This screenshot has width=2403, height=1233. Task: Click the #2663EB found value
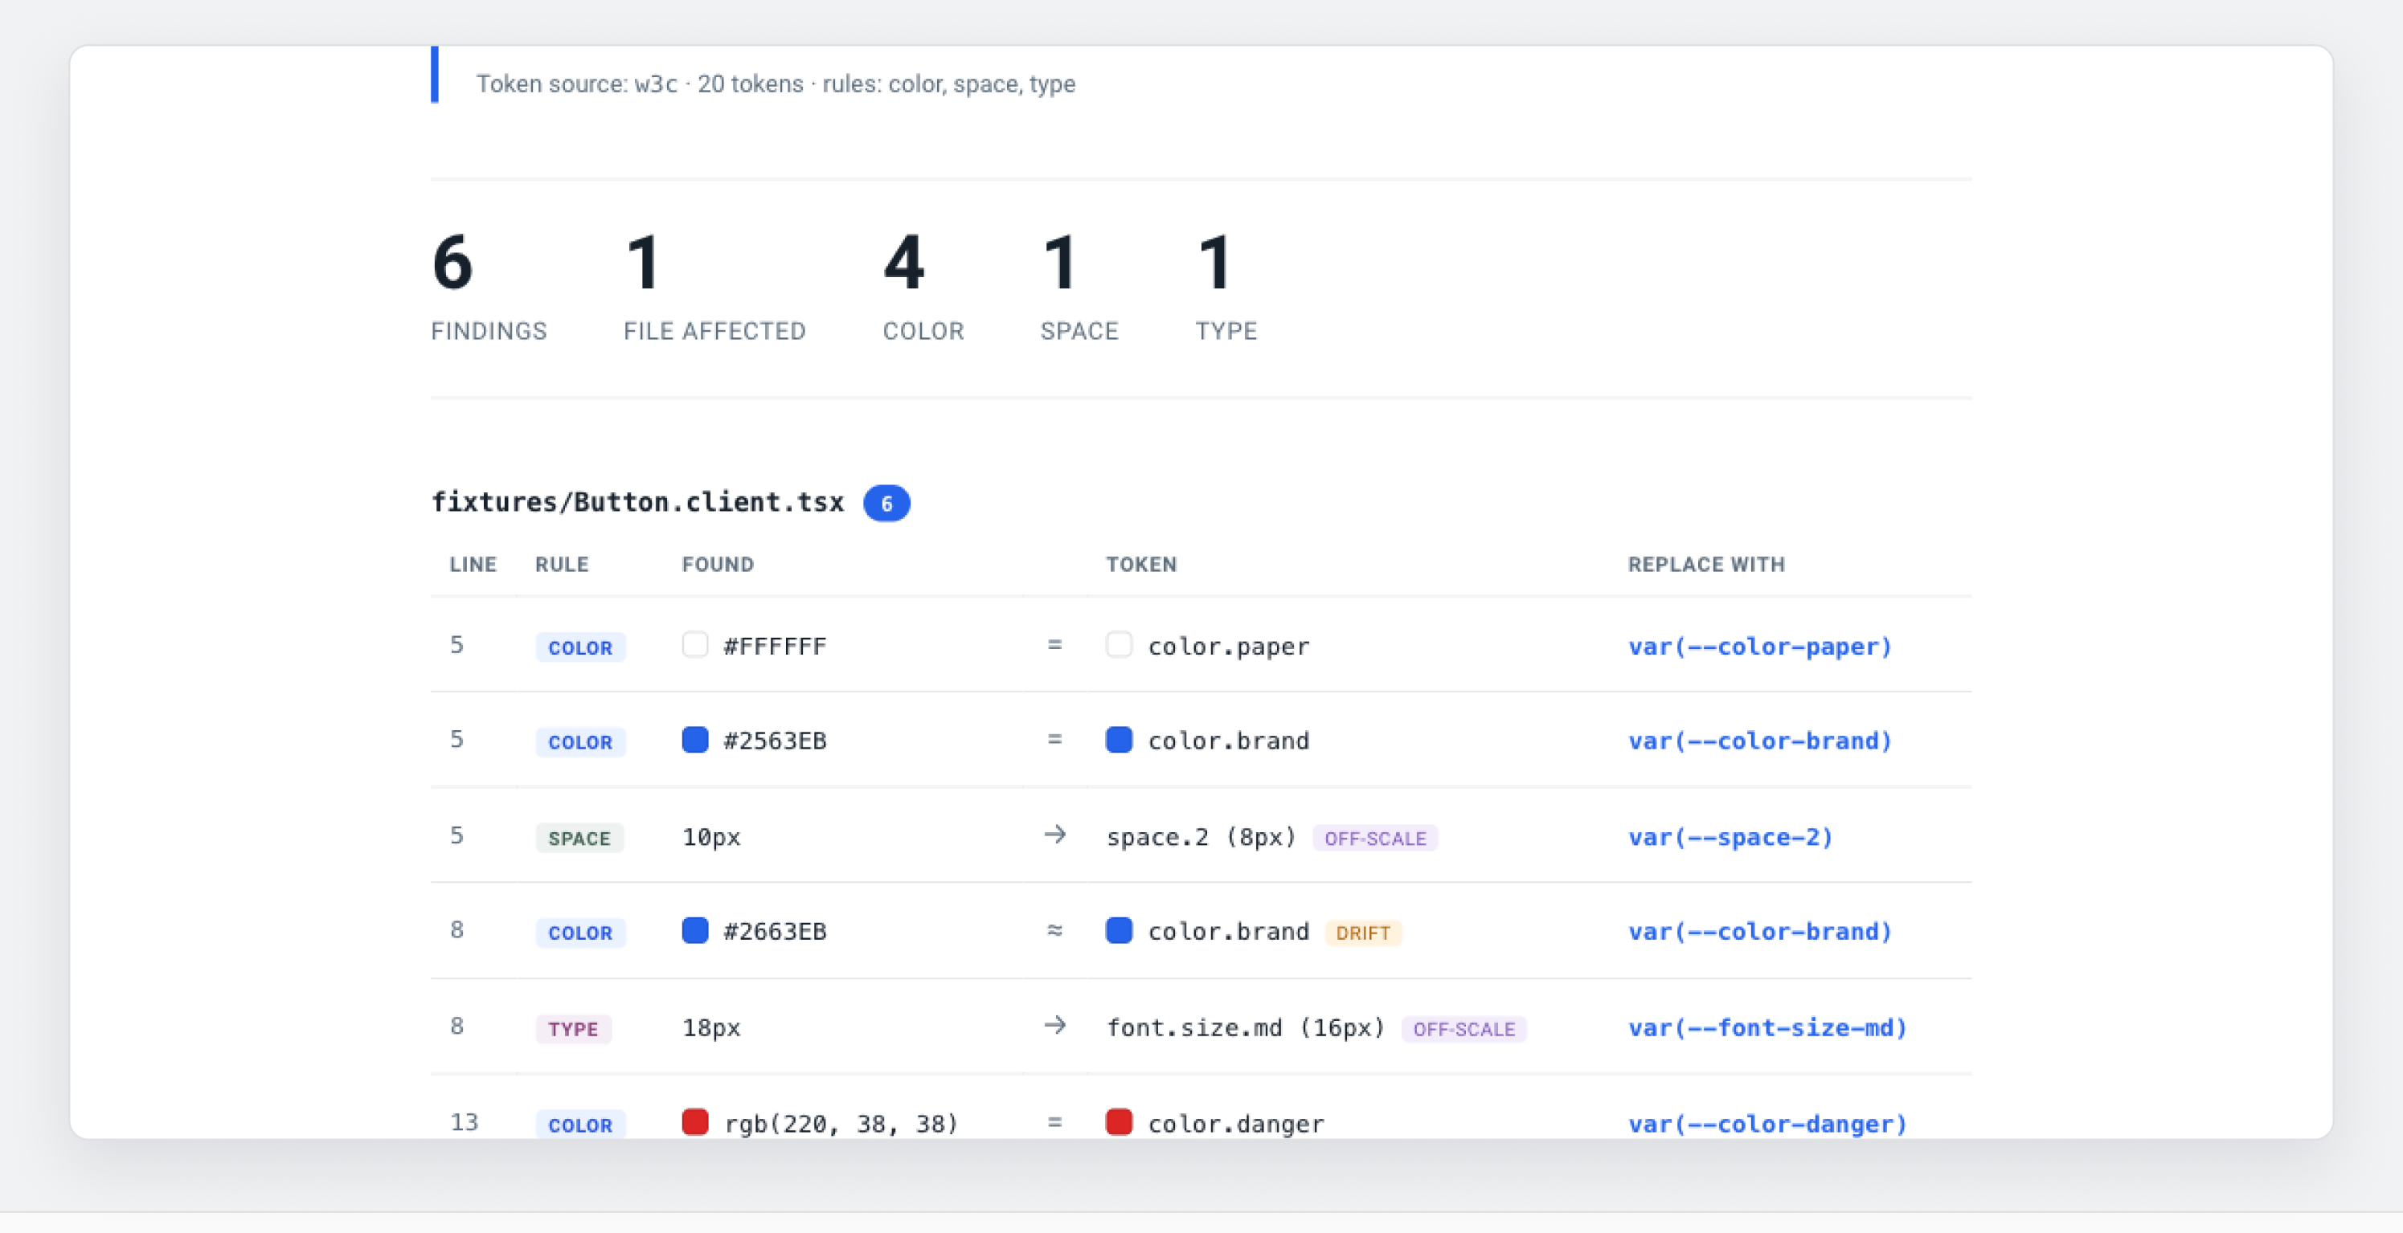point(776,931)
